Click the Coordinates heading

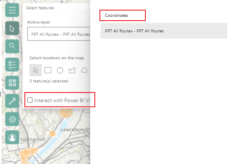pyautogui.click(x=116, y=15)
